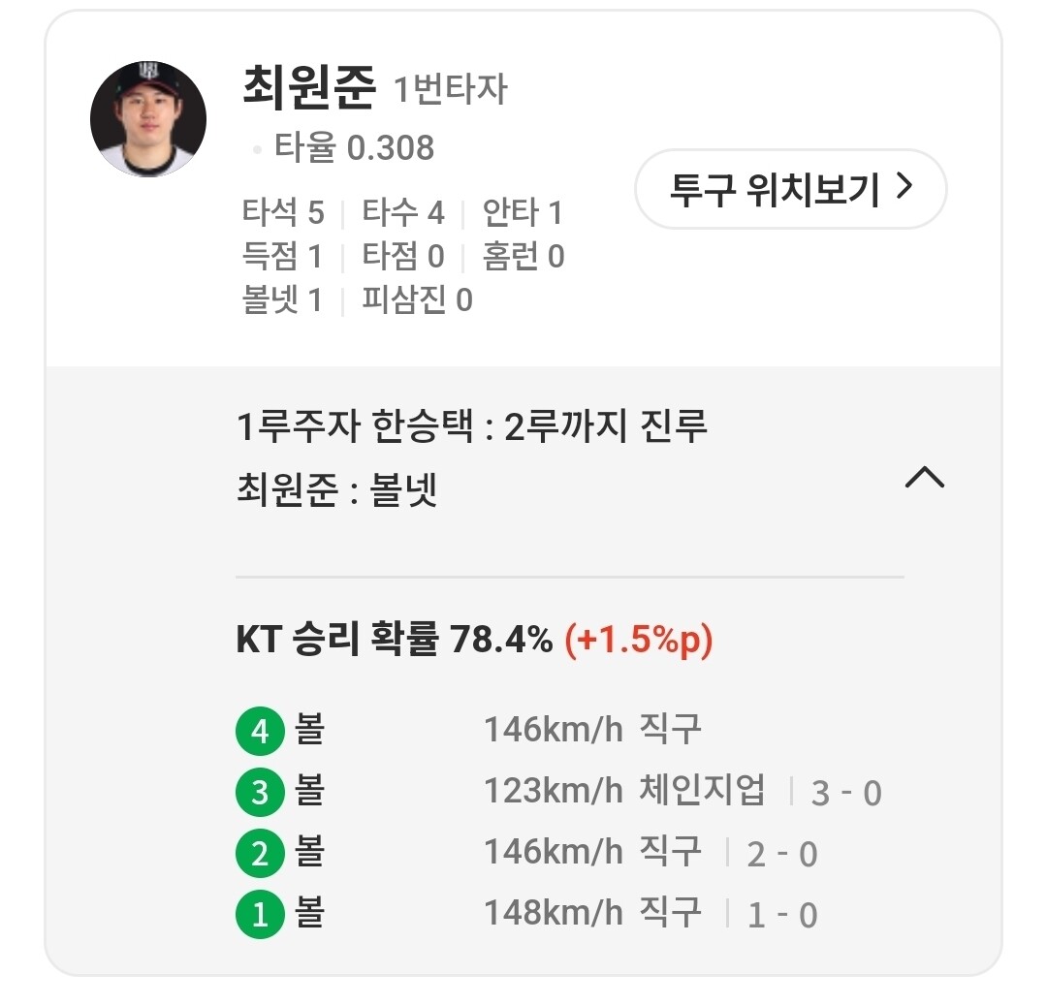Click the 투구 위치보기 button
Screen dimensions: 1047x1005
click(x=790, y=189)
